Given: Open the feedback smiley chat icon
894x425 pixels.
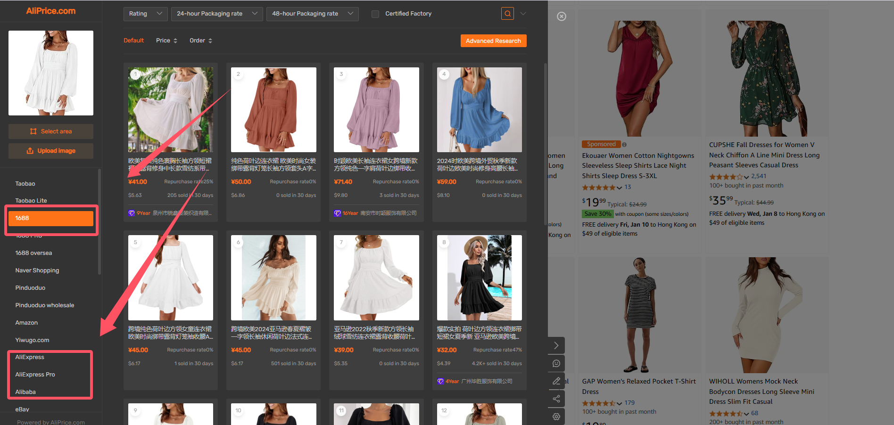Looking at the screenshot, I should click(x=556, y=363).
